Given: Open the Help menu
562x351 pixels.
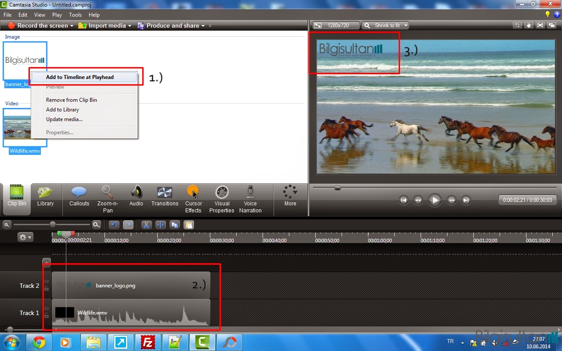Looking at the screenshot, I should coord(94,15).
